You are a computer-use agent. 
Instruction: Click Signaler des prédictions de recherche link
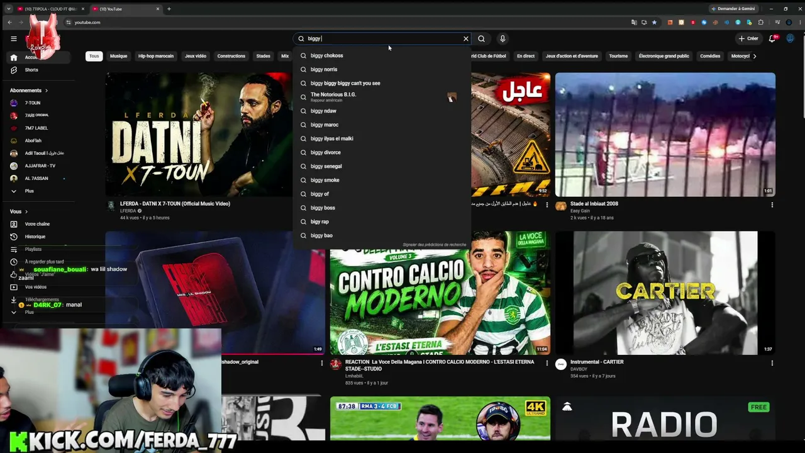(x=435, y=245)
